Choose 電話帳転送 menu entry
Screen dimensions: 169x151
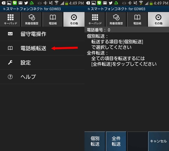pos(42,48)
